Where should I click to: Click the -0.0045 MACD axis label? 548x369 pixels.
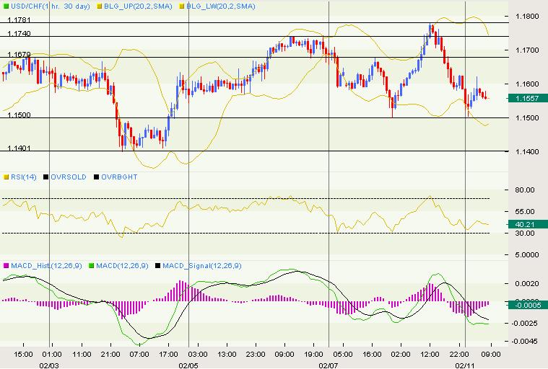coord(525,341)
